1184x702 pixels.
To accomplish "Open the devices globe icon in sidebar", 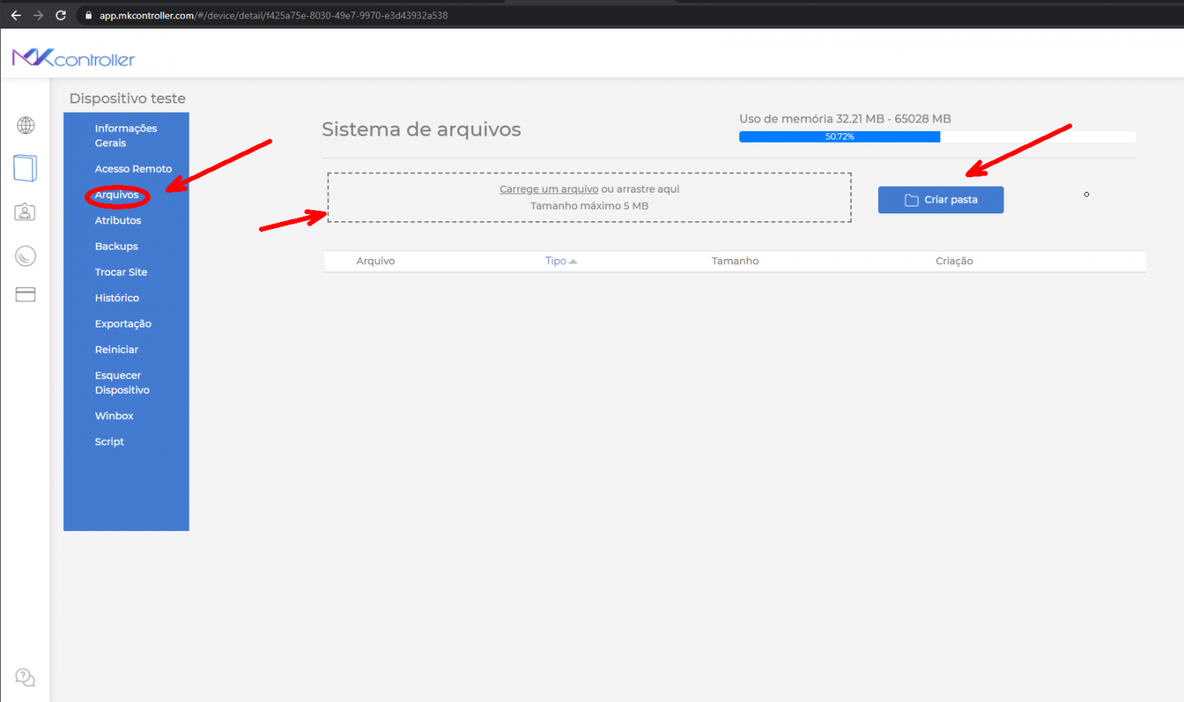I will click(25, 125).
